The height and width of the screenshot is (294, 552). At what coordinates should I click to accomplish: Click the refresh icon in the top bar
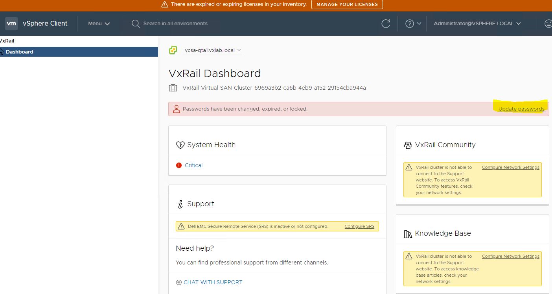click(386, 23)
